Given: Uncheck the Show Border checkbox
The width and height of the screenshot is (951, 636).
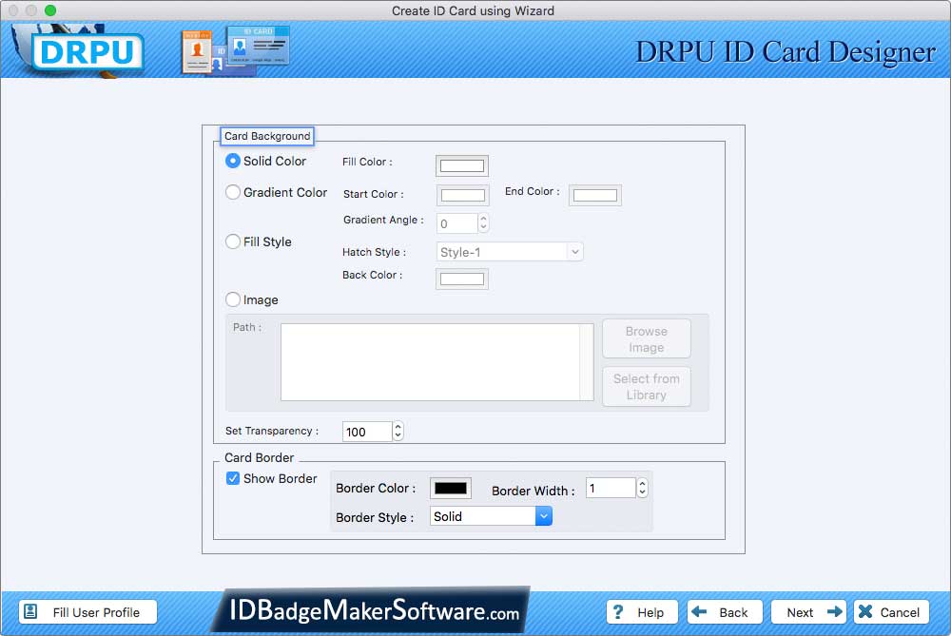Looking at the screenshot, I should coord(233,478).
